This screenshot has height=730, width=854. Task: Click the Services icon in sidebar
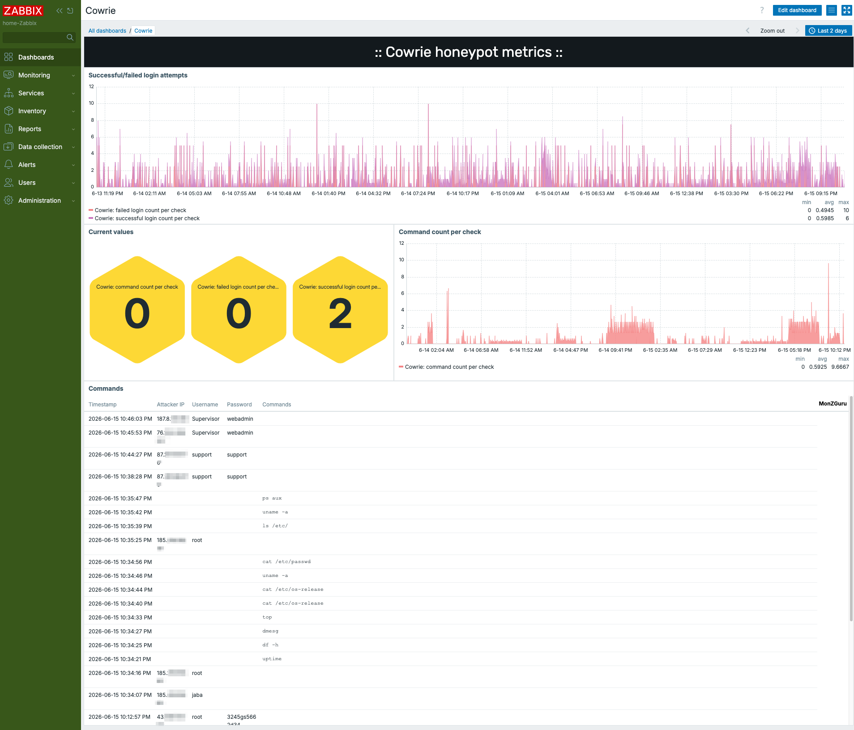9,93
